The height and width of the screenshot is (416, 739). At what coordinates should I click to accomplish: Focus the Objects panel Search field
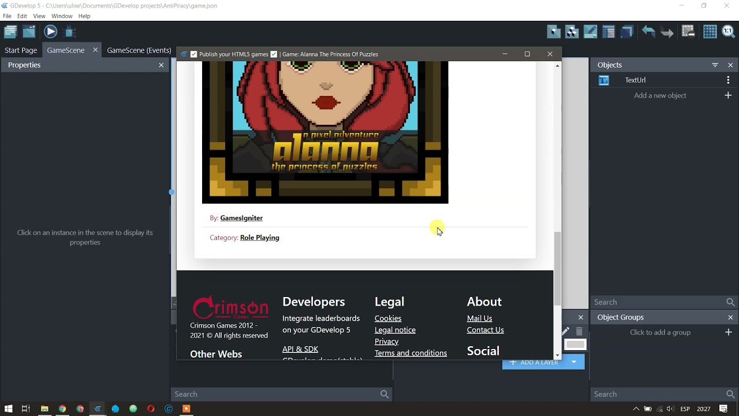(x=658, y=302)
